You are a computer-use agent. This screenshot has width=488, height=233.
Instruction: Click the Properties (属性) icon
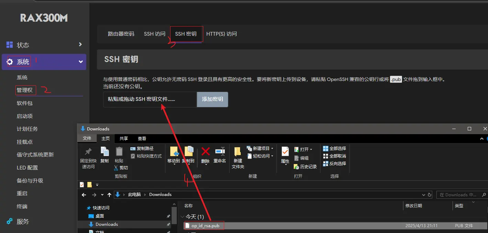[285, 152]
